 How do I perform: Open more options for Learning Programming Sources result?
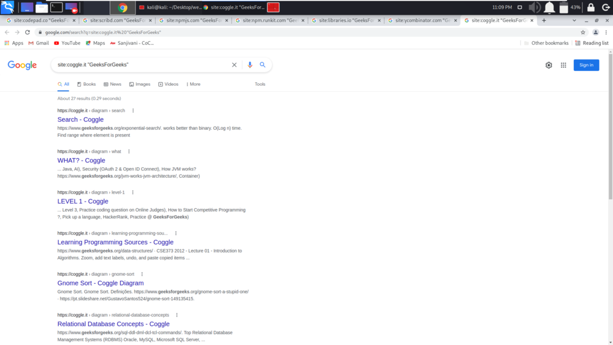click(x=175, y=233)
